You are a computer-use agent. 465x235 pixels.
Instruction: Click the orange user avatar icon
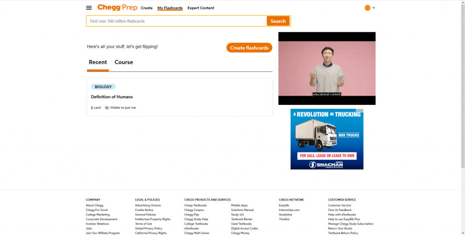367,8
